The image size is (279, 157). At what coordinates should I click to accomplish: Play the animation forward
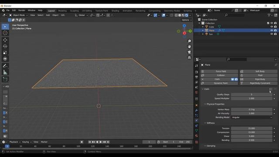point(101,142)
